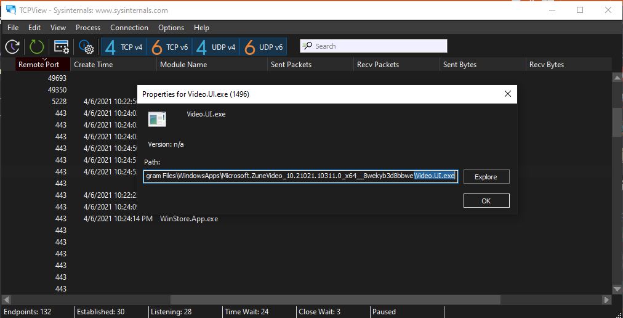Sort by Remote Port column header

(43, 65)
